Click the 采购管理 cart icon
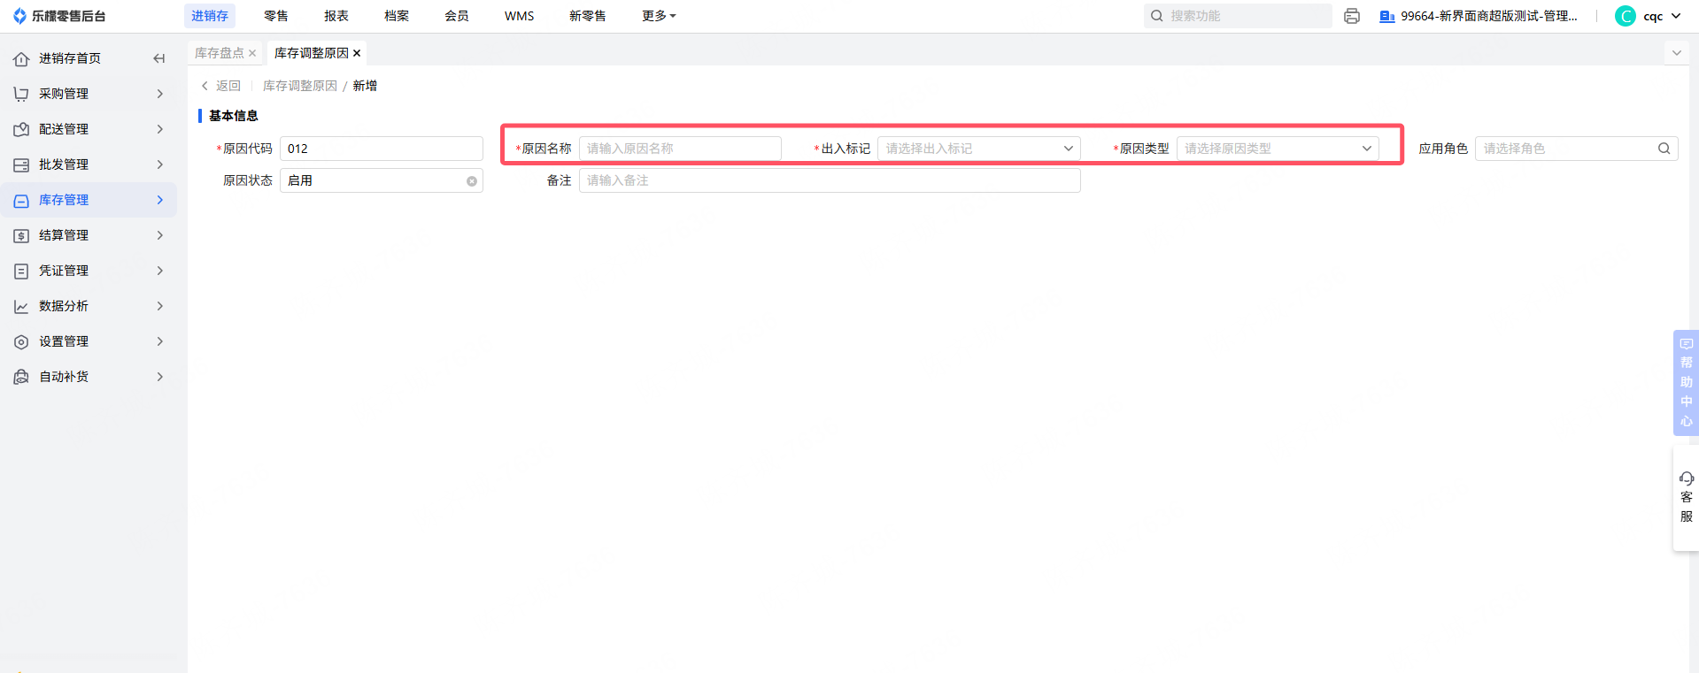The height and width of the screenshot is (673, 1699). click(21, 94)
